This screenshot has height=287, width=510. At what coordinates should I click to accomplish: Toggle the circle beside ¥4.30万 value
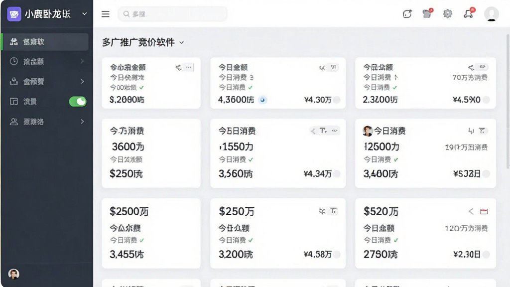(x=337, y=100)
